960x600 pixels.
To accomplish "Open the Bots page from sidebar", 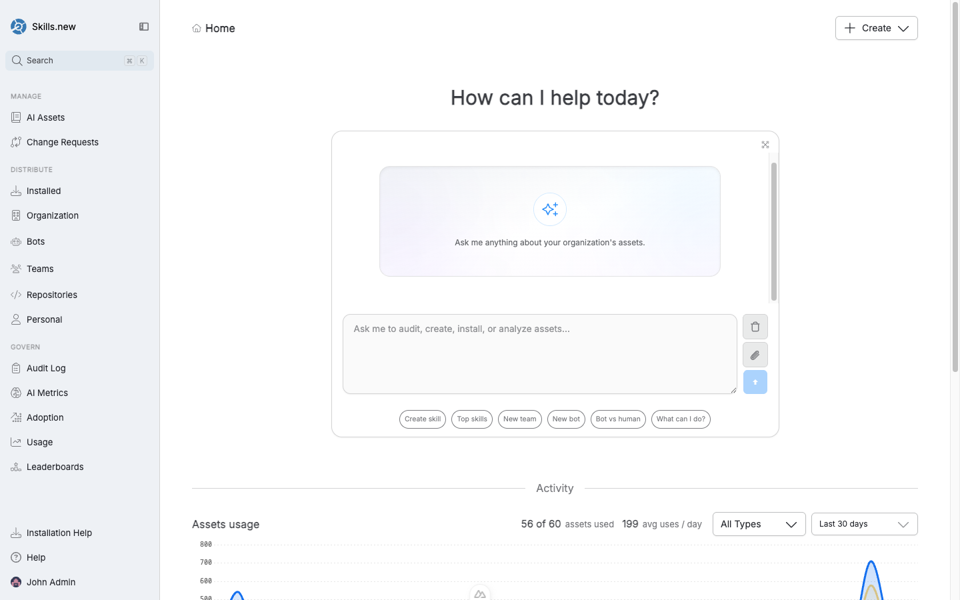I will point(36,241).
